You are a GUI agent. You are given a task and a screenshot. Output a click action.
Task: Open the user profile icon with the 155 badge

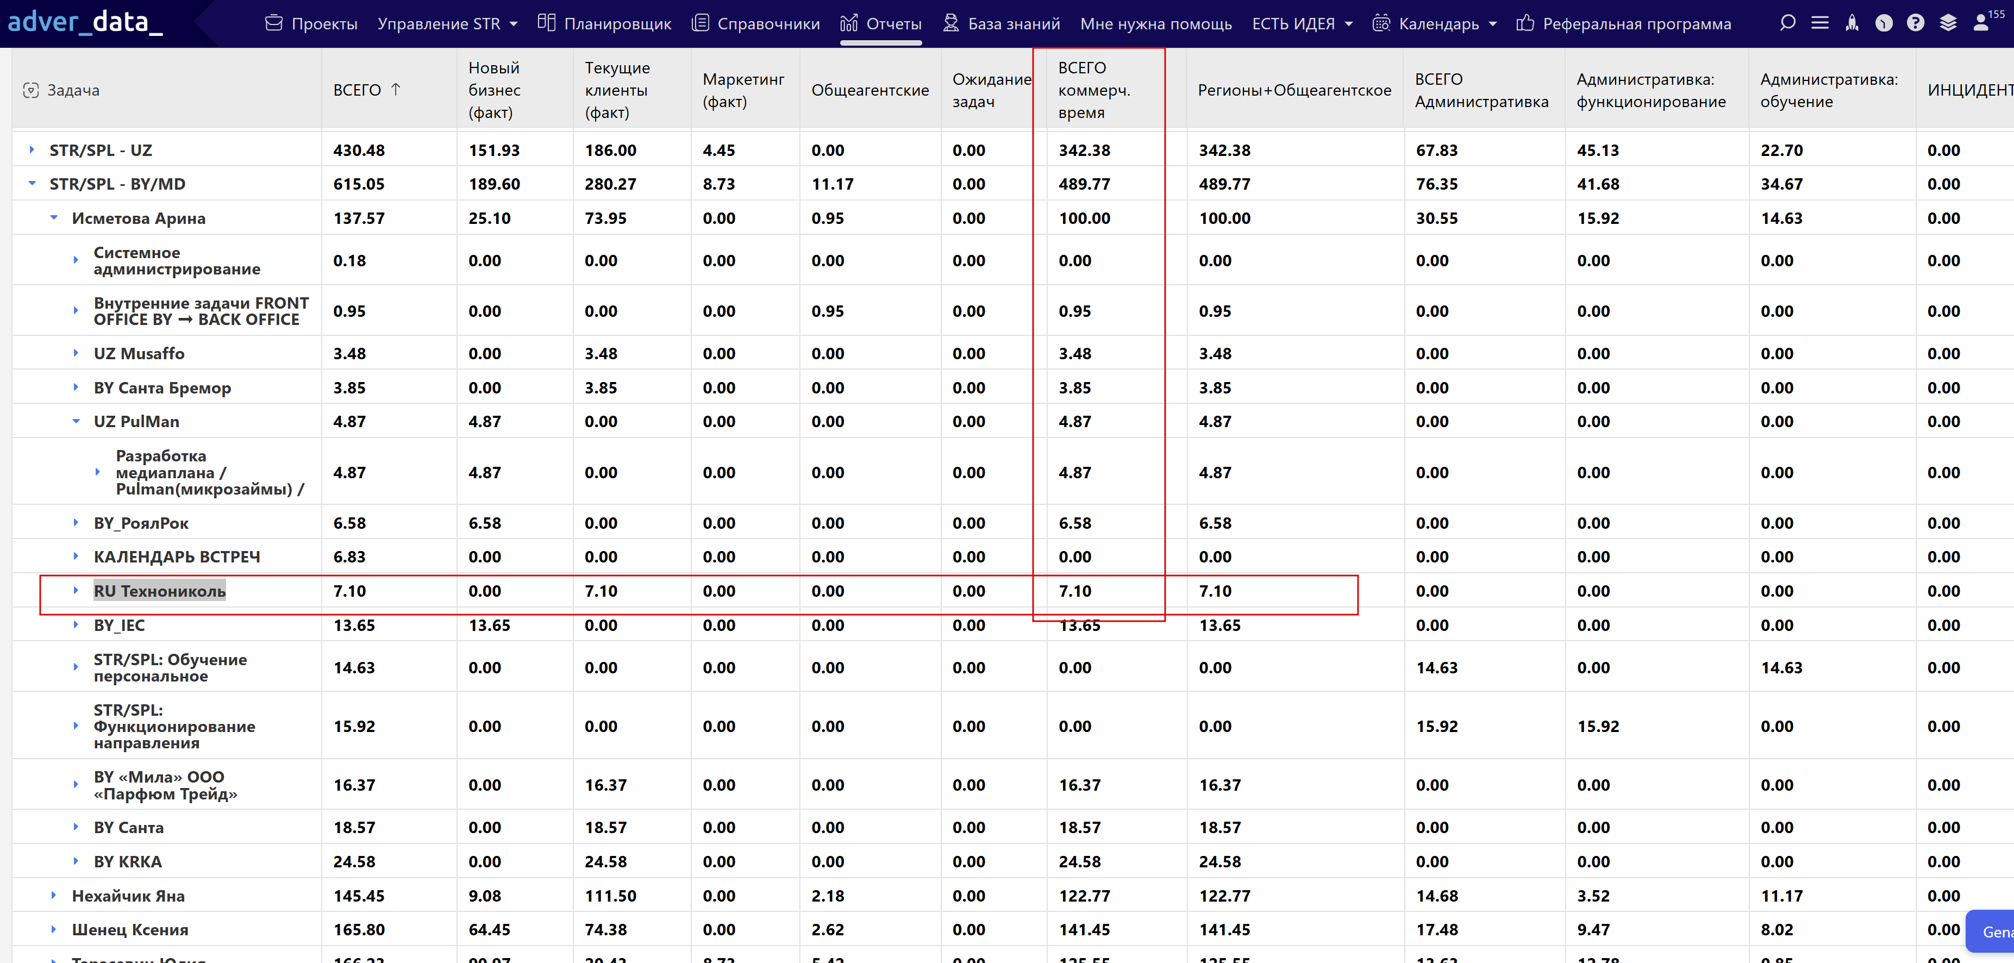pos(1981,23)
